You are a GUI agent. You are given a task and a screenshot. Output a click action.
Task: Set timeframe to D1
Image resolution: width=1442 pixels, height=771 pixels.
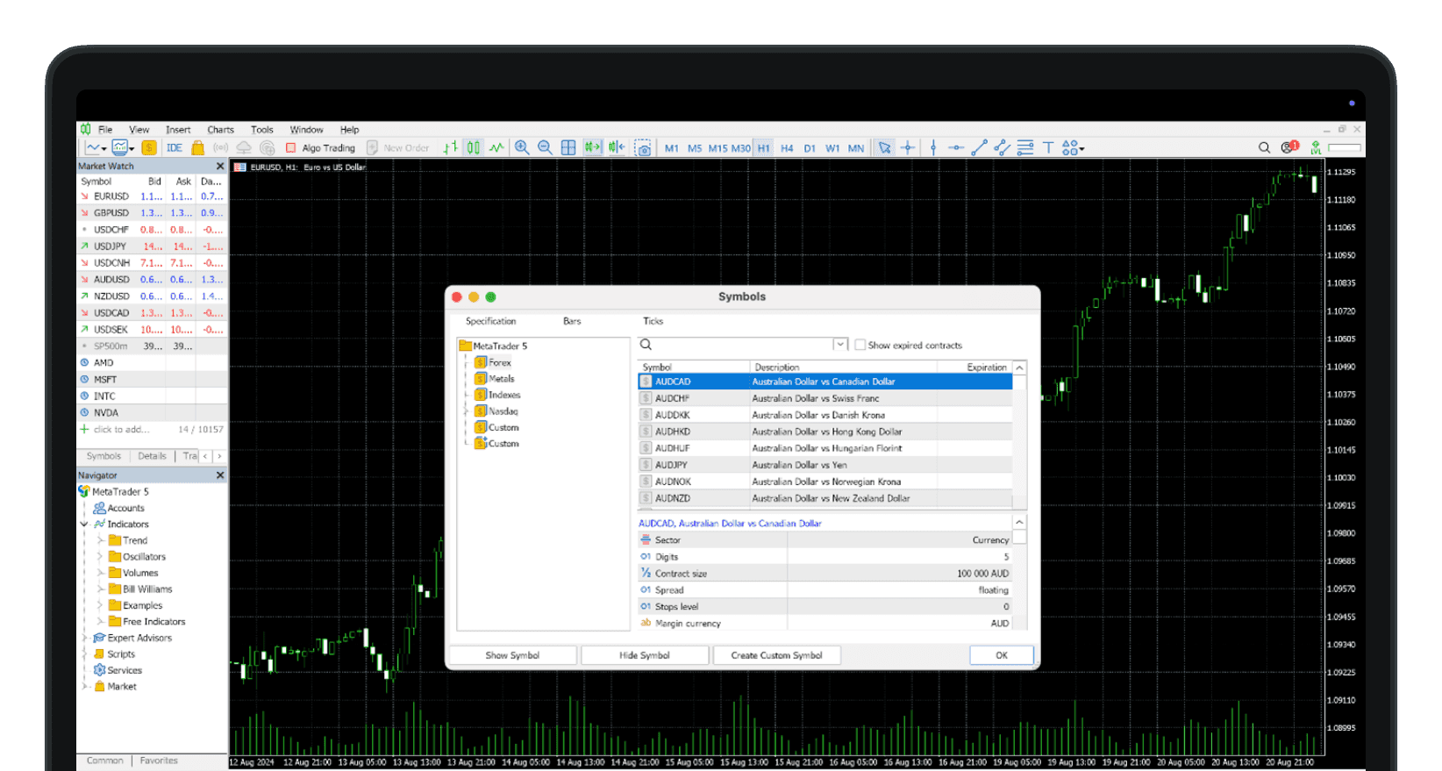pyautogui.click(x=810, y=148)
